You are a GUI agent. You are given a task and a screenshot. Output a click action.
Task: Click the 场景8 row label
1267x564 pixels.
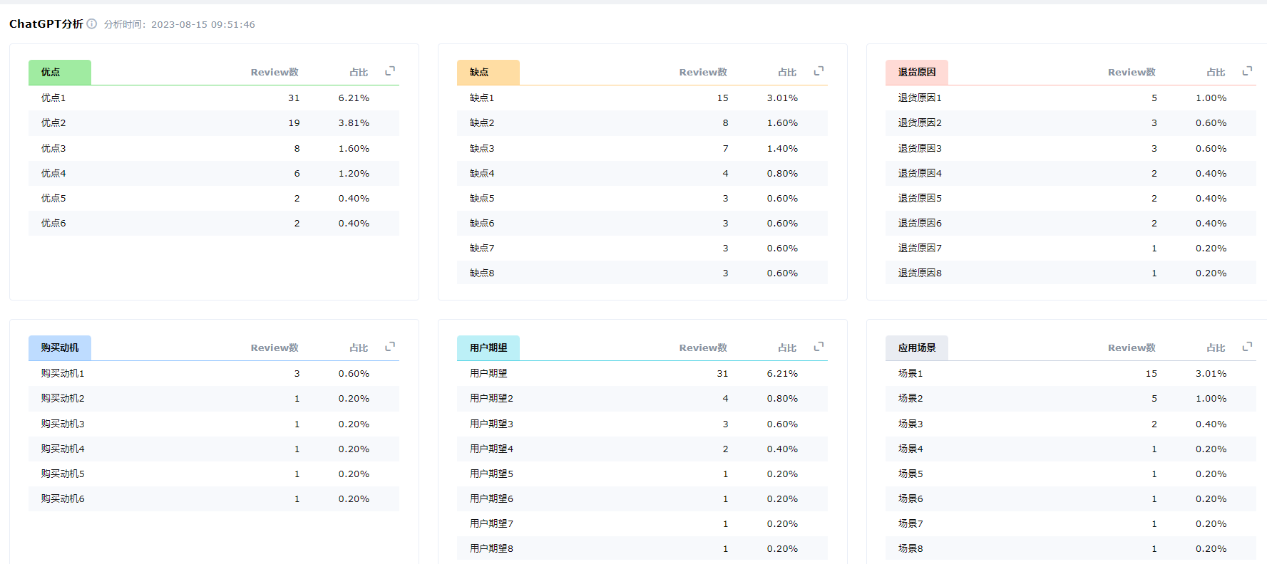pyautogui.click(x=911, y=549)
